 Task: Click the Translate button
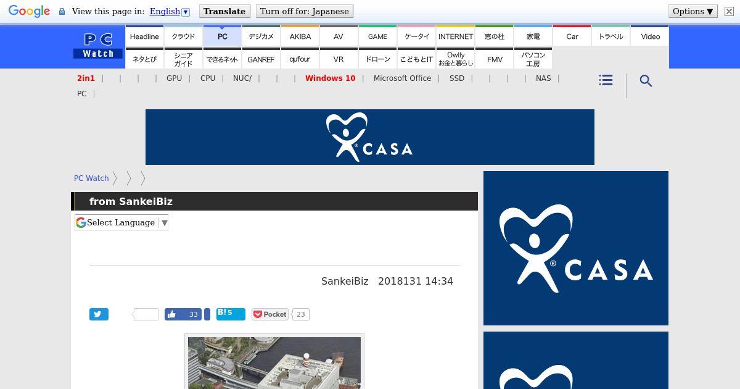[224, 11]
